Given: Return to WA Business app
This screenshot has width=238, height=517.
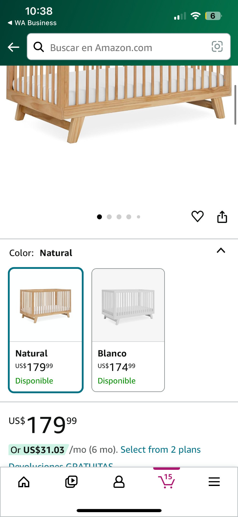Looking at the screenshot, I should (32, 23).
